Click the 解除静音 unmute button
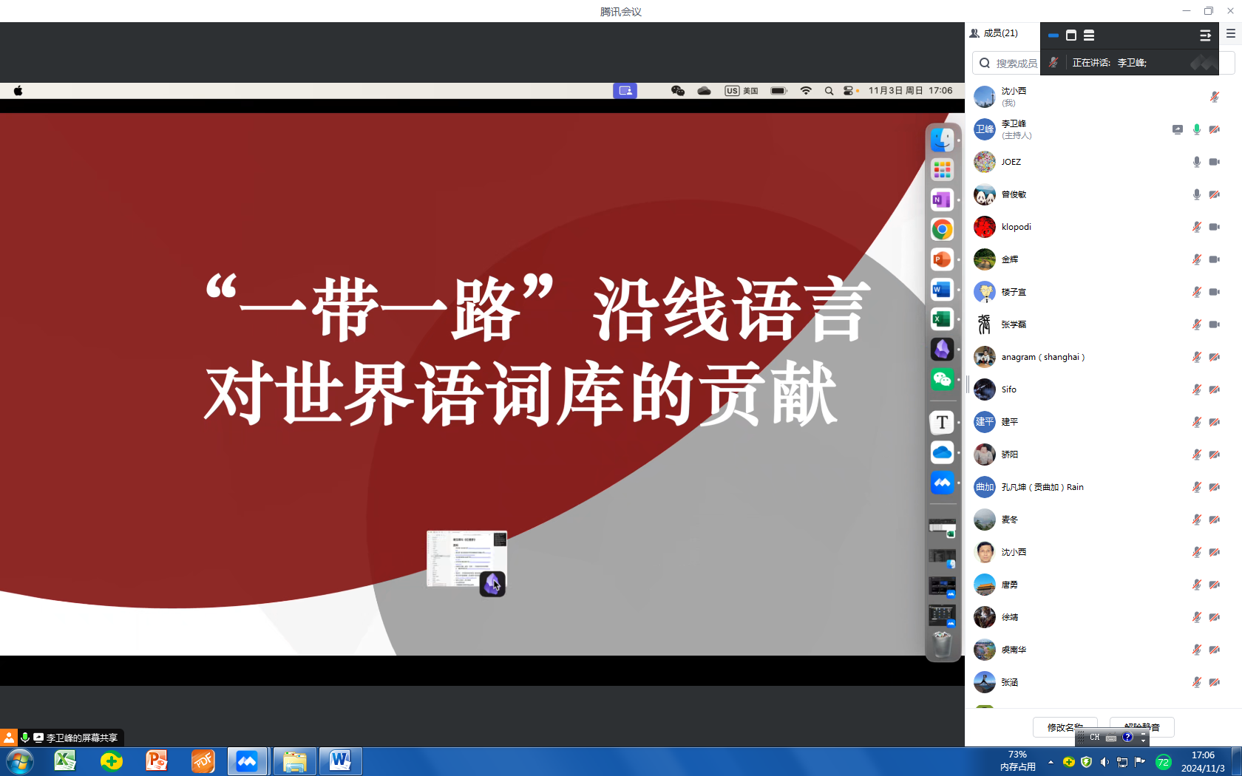 1142,727
